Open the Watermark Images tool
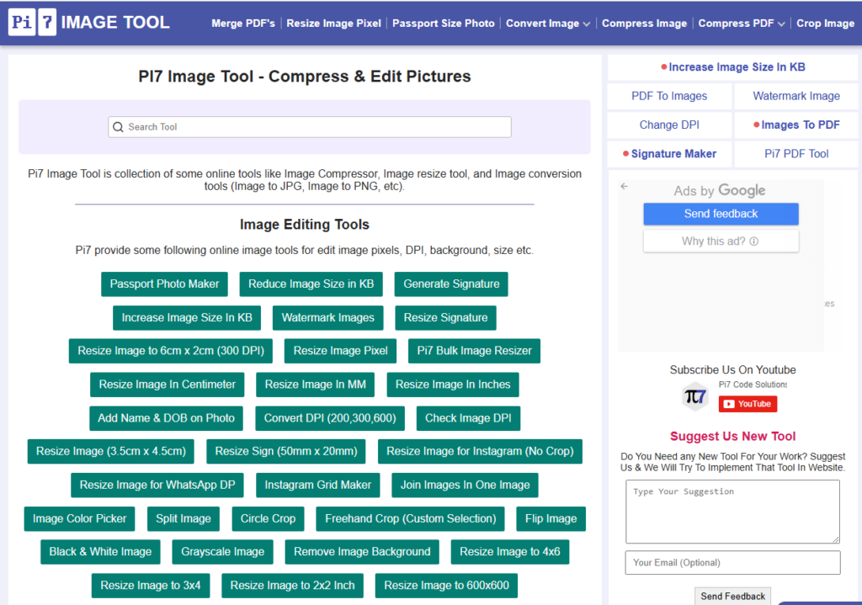The width and height of the screenshot is (862, 605). tap(327, 317)
